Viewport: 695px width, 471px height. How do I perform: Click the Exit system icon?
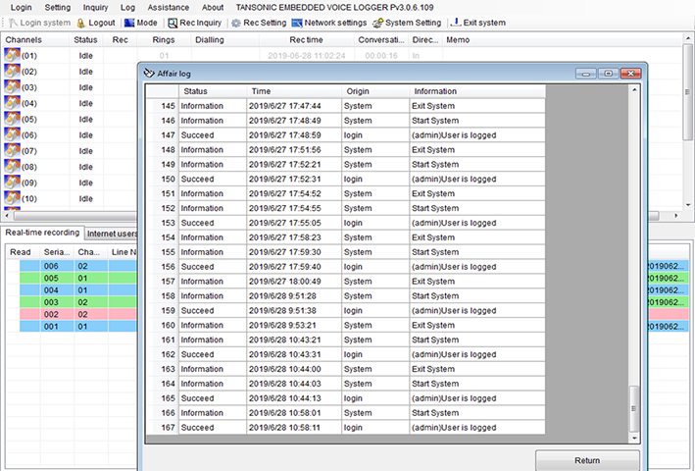[x=457, y=23]
